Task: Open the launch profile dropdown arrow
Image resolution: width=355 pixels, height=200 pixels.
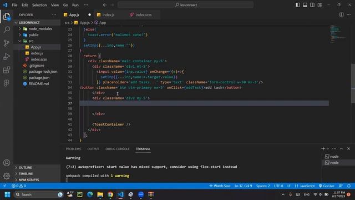Action: [x=328, y=149]
